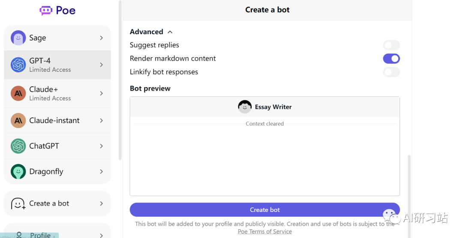This screenshot has width=463, height=238.
Task: Click the chevron on the Claude-instant row
Action: click(x=101, y=120)
